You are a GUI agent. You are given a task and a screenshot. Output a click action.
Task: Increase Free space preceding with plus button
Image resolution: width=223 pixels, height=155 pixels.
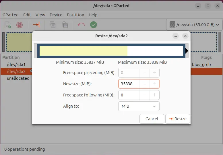[154, 73]
